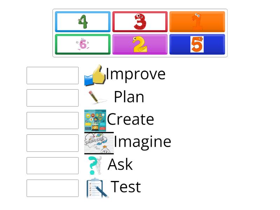Screen dimensions: 280x210
Task: Click the answer box next to Improve
Action: [x=52, y=75]
